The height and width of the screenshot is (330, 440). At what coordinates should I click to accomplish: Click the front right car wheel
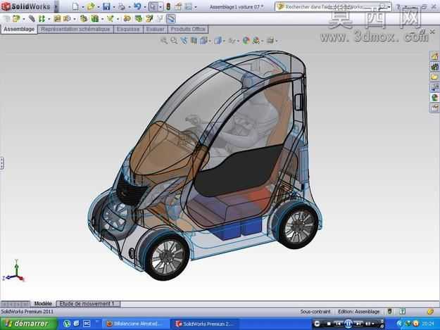pyautogui.click(x=168, y=258)
